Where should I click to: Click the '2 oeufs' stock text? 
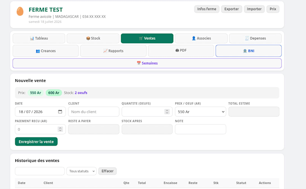(81, 93)
